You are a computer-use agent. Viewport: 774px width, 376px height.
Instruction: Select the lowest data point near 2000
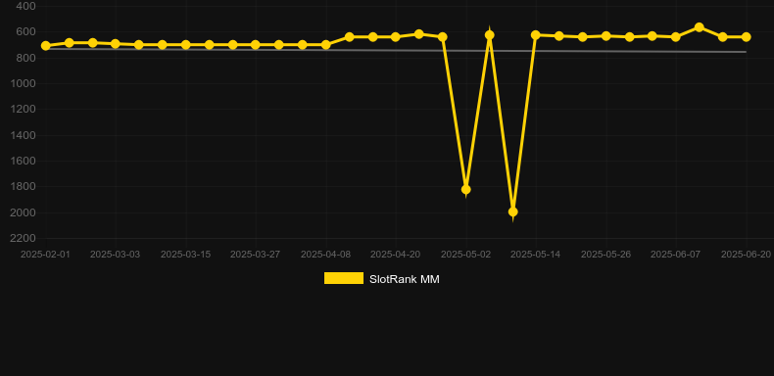coord(512,212)
